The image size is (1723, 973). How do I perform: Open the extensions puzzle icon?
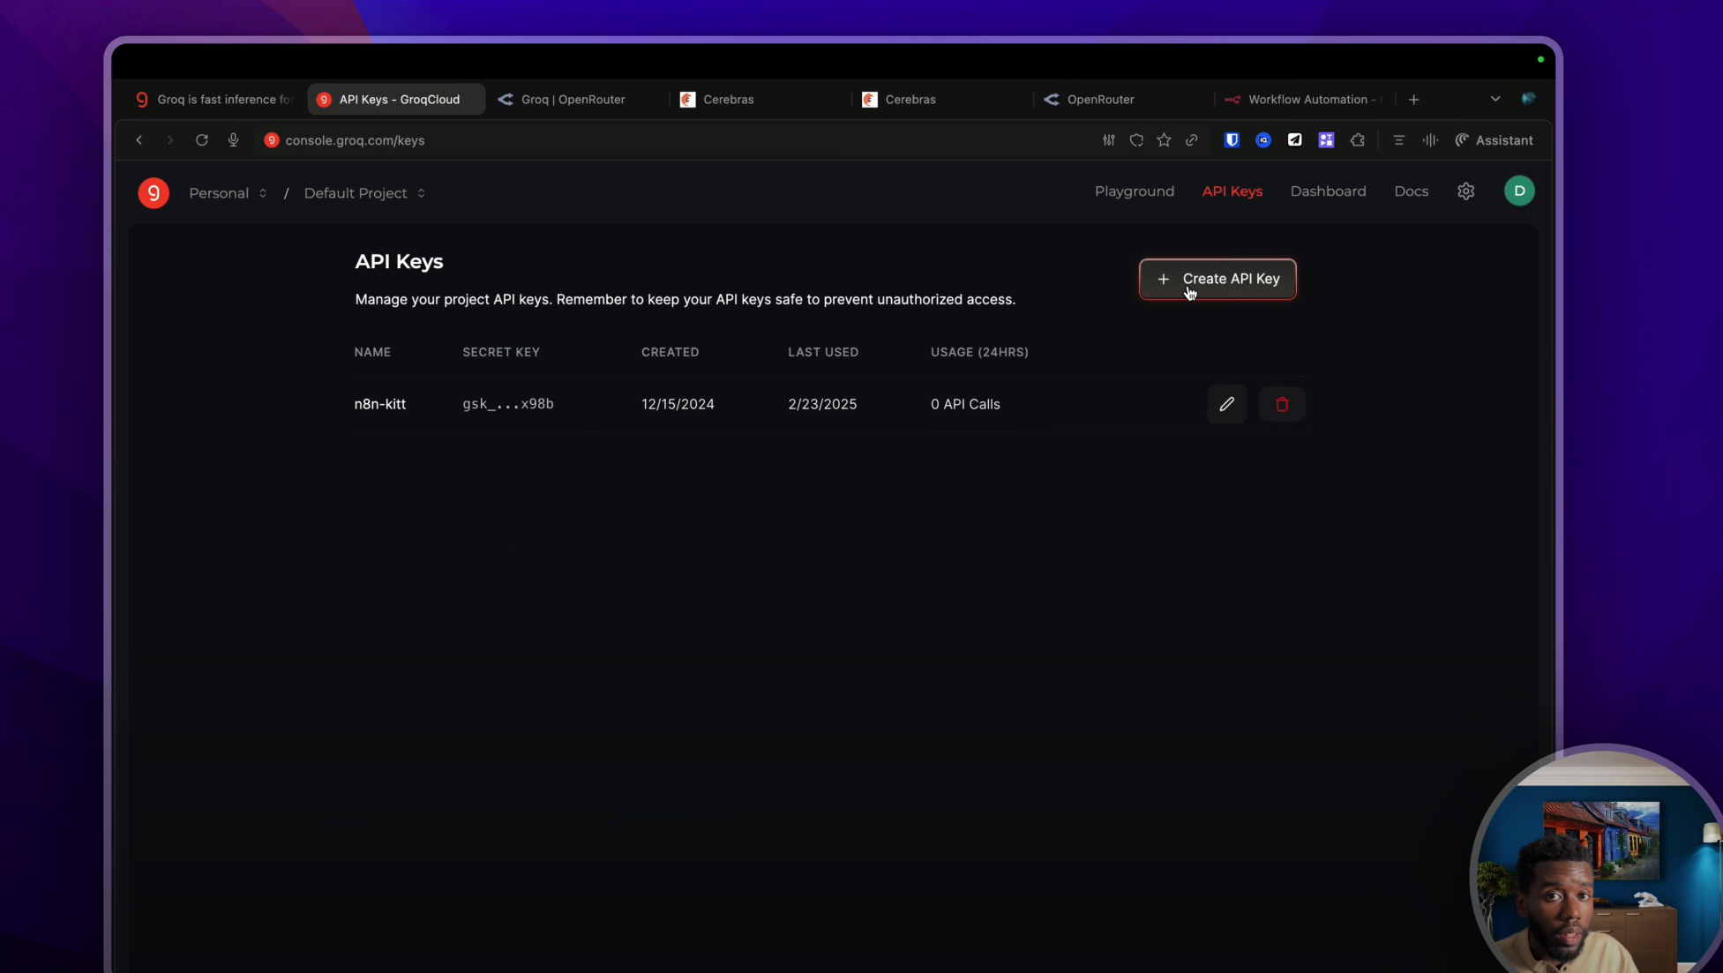[1358, 140]
